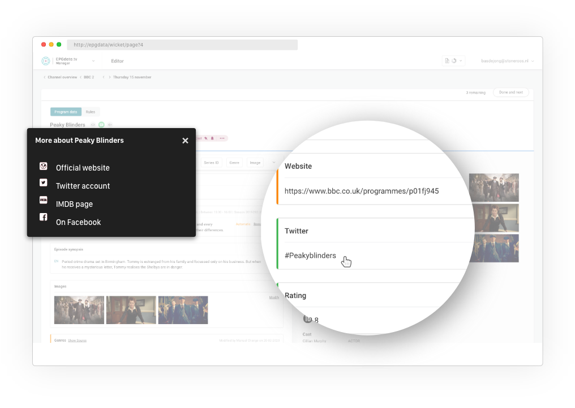Click the #Peakyblinders Twitter field value
Image resolution: width=575 pixels, height=408 pixels.
[310, 256]
